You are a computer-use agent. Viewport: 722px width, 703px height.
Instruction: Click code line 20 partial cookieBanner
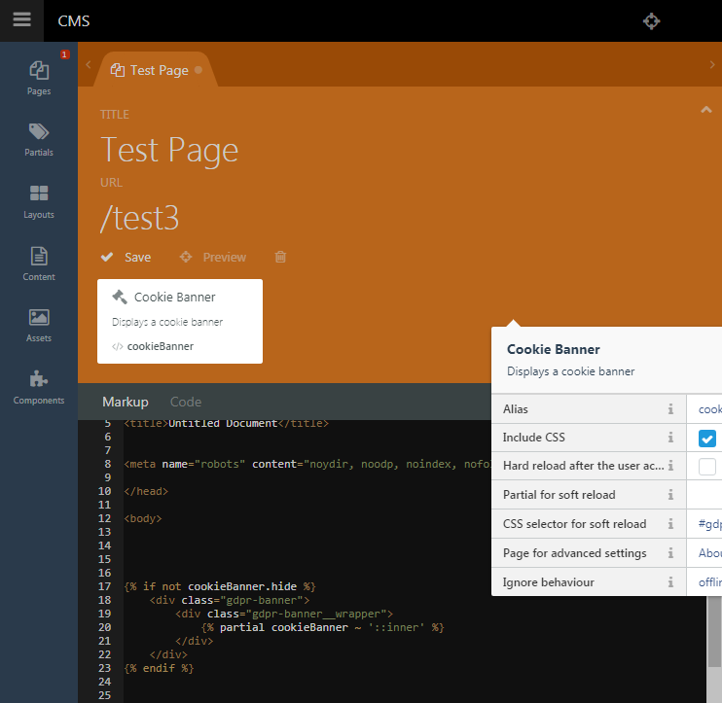[x=322, y=627]
